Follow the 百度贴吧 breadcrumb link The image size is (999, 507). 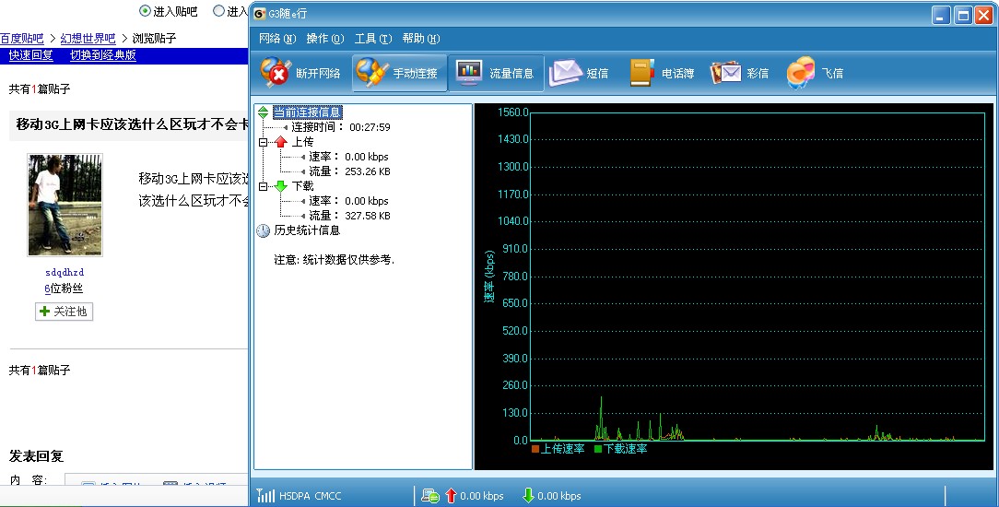22,39
